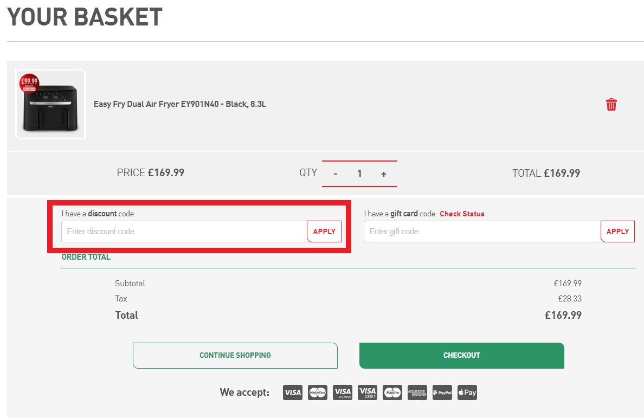Select the American Express payment icon
Viewport: 644px width, 418px height.
(417, 393)
